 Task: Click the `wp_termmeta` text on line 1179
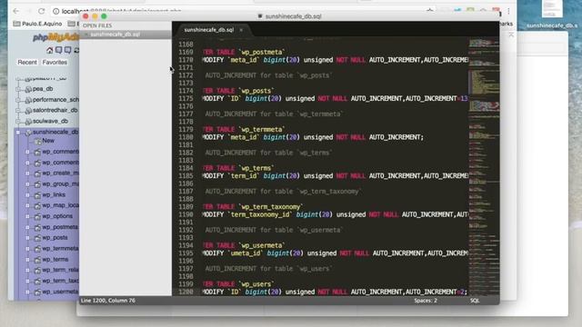coord(262,130)
